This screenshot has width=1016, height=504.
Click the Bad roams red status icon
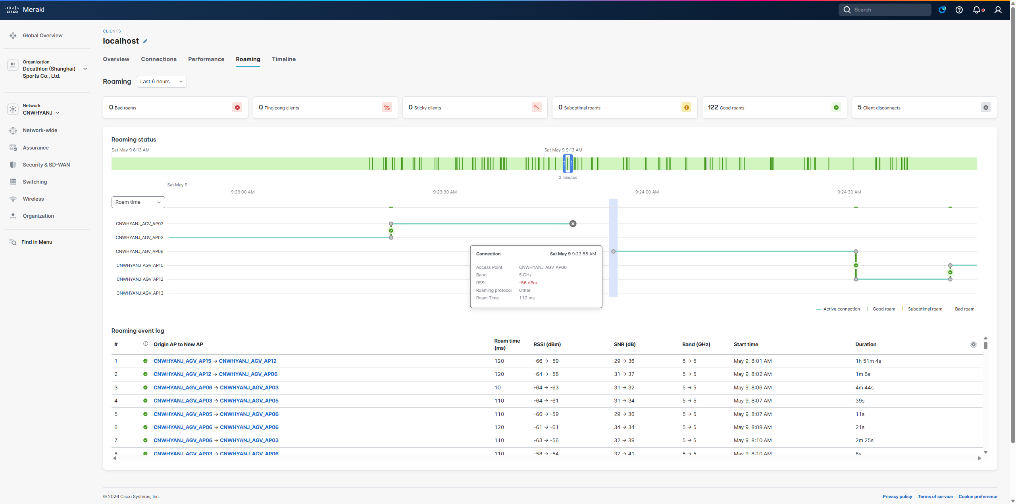(x=237, y=107)
